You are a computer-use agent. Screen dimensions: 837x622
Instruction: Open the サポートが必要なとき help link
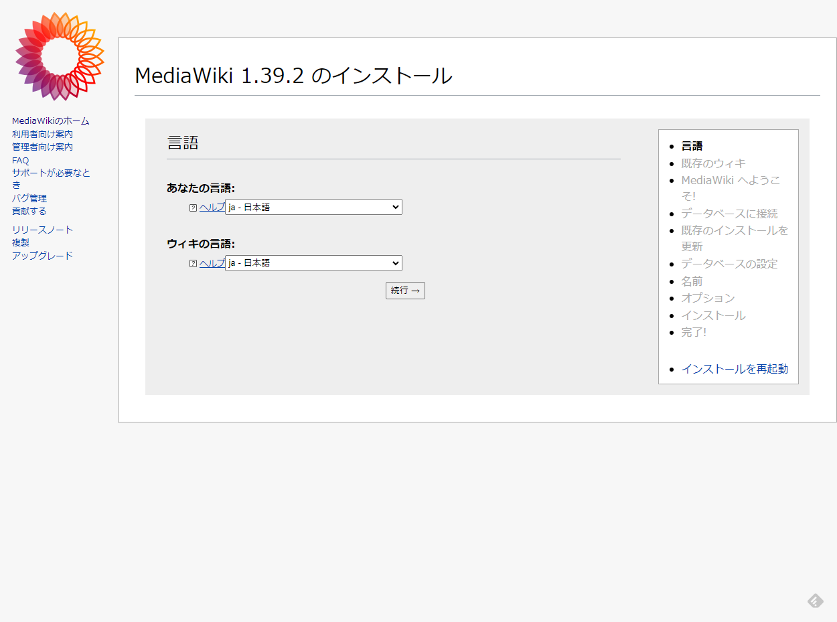click(x=52, y=172)
